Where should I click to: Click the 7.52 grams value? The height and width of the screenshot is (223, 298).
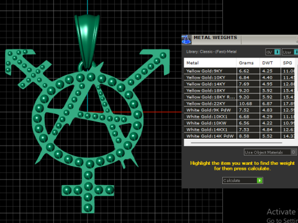click(x=244, y=110)
